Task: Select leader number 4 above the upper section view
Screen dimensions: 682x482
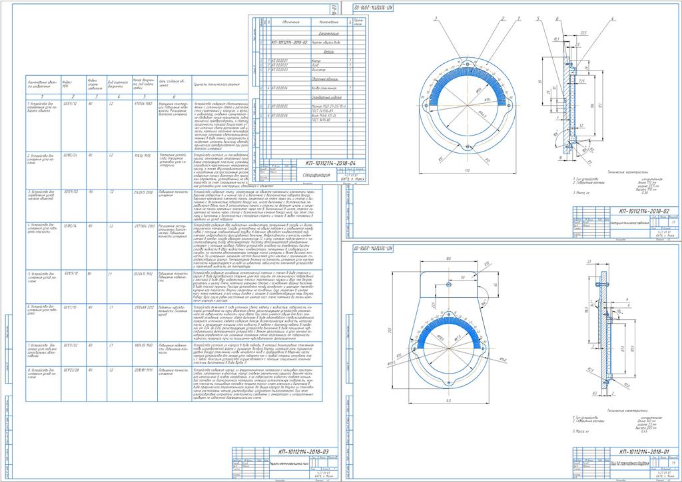Action: pos(613,19)
